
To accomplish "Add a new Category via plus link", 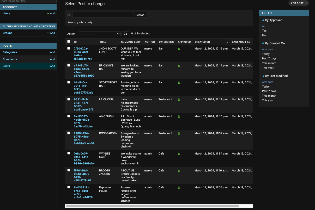I will point(51,52).
